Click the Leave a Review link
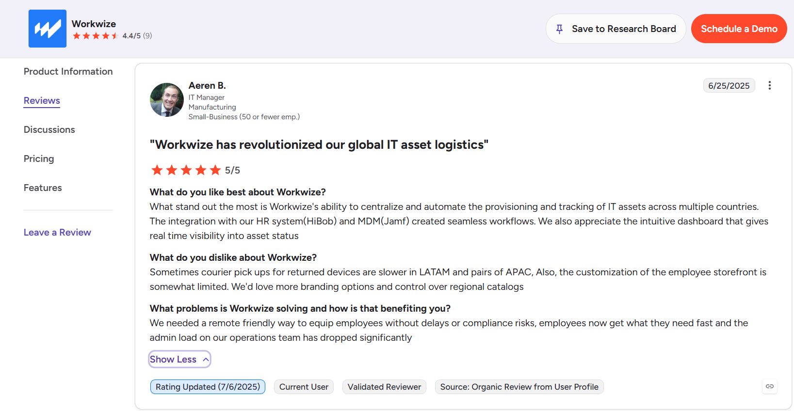This screenshot has width=794, height=411. (57, 232)
